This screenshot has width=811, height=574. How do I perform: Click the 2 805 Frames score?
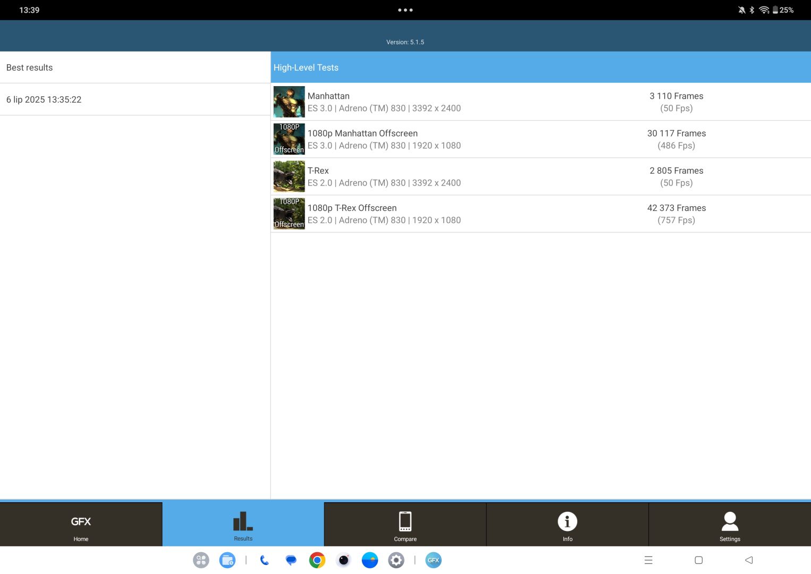point(676,171)
